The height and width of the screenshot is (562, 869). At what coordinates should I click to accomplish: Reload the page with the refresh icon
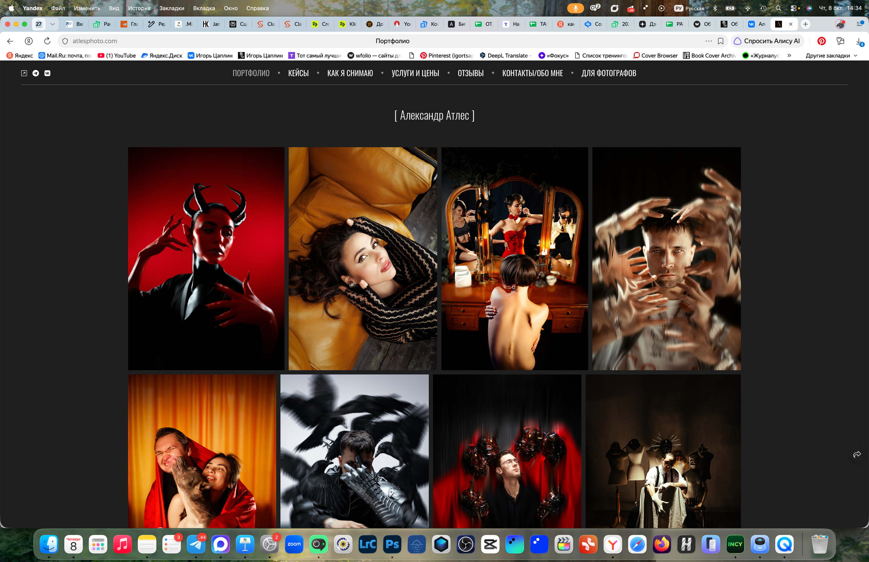pyautogui.click(x=47, y=41)
